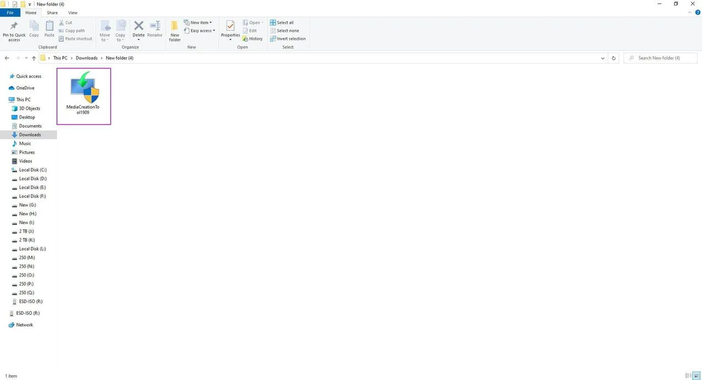Open Customize Quick Access Toolbar dropdown
This screenshot has height=380, width=702.
click(30, 4)
